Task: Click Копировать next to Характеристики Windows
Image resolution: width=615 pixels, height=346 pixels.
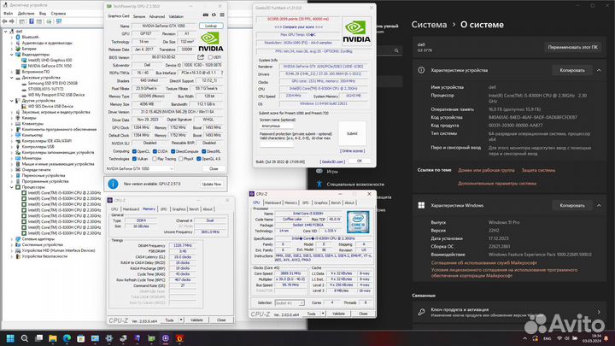Action: pos(572,205)
